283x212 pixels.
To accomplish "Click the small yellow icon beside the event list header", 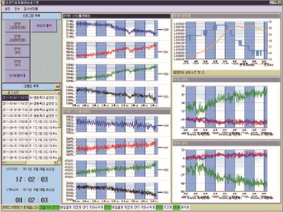I will tap(57, 86).
